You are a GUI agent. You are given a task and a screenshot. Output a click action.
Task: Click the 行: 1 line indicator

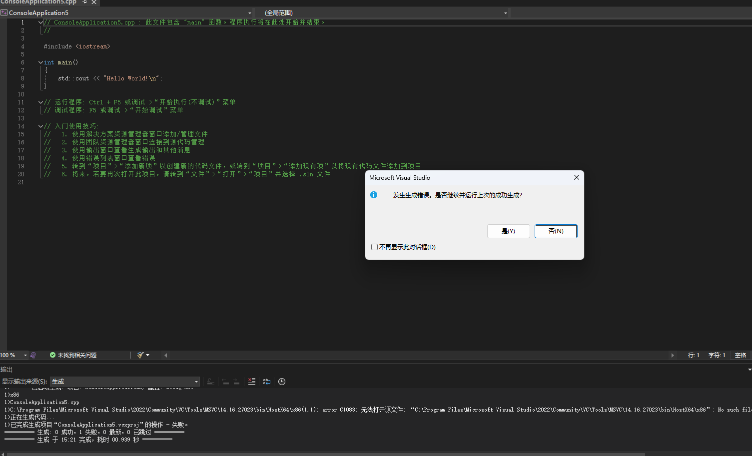694,355
